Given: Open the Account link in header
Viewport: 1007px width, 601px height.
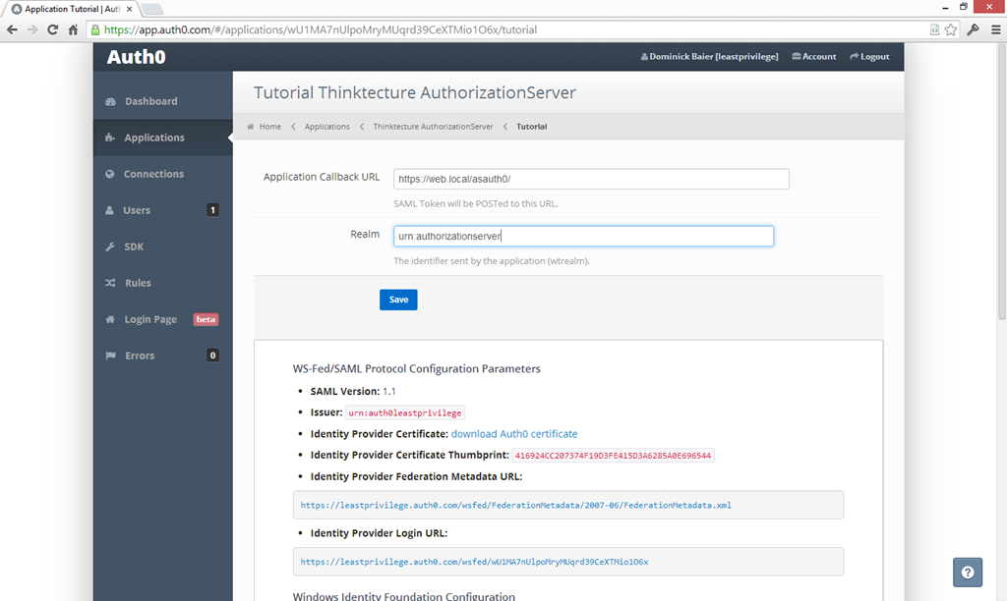Looking at the screenshot, I should tap(814, 57).
